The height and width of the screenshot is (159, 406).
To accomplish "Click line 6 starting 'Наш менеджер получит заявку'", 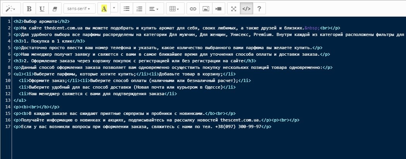I will [x=172, y=55].
